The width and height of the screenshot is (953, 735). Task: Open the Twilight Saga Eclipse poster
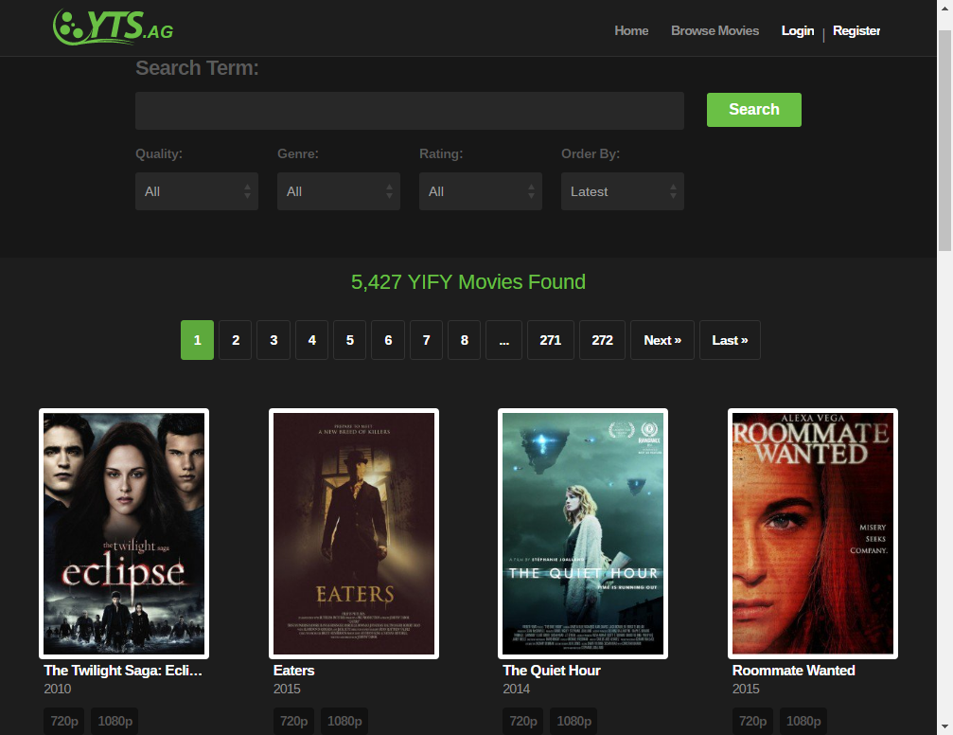124,533
